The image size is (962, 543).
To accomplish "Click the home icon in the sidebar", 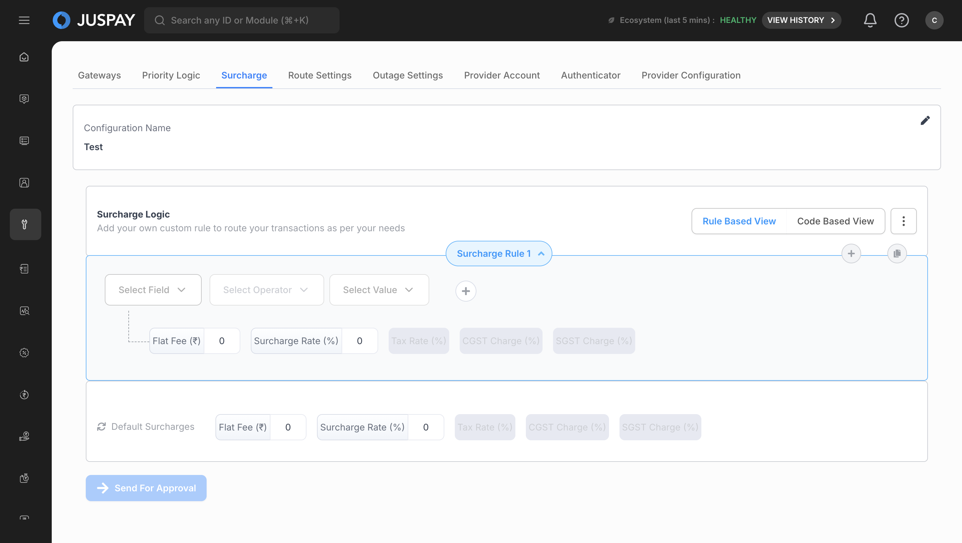I will point(24,57).
